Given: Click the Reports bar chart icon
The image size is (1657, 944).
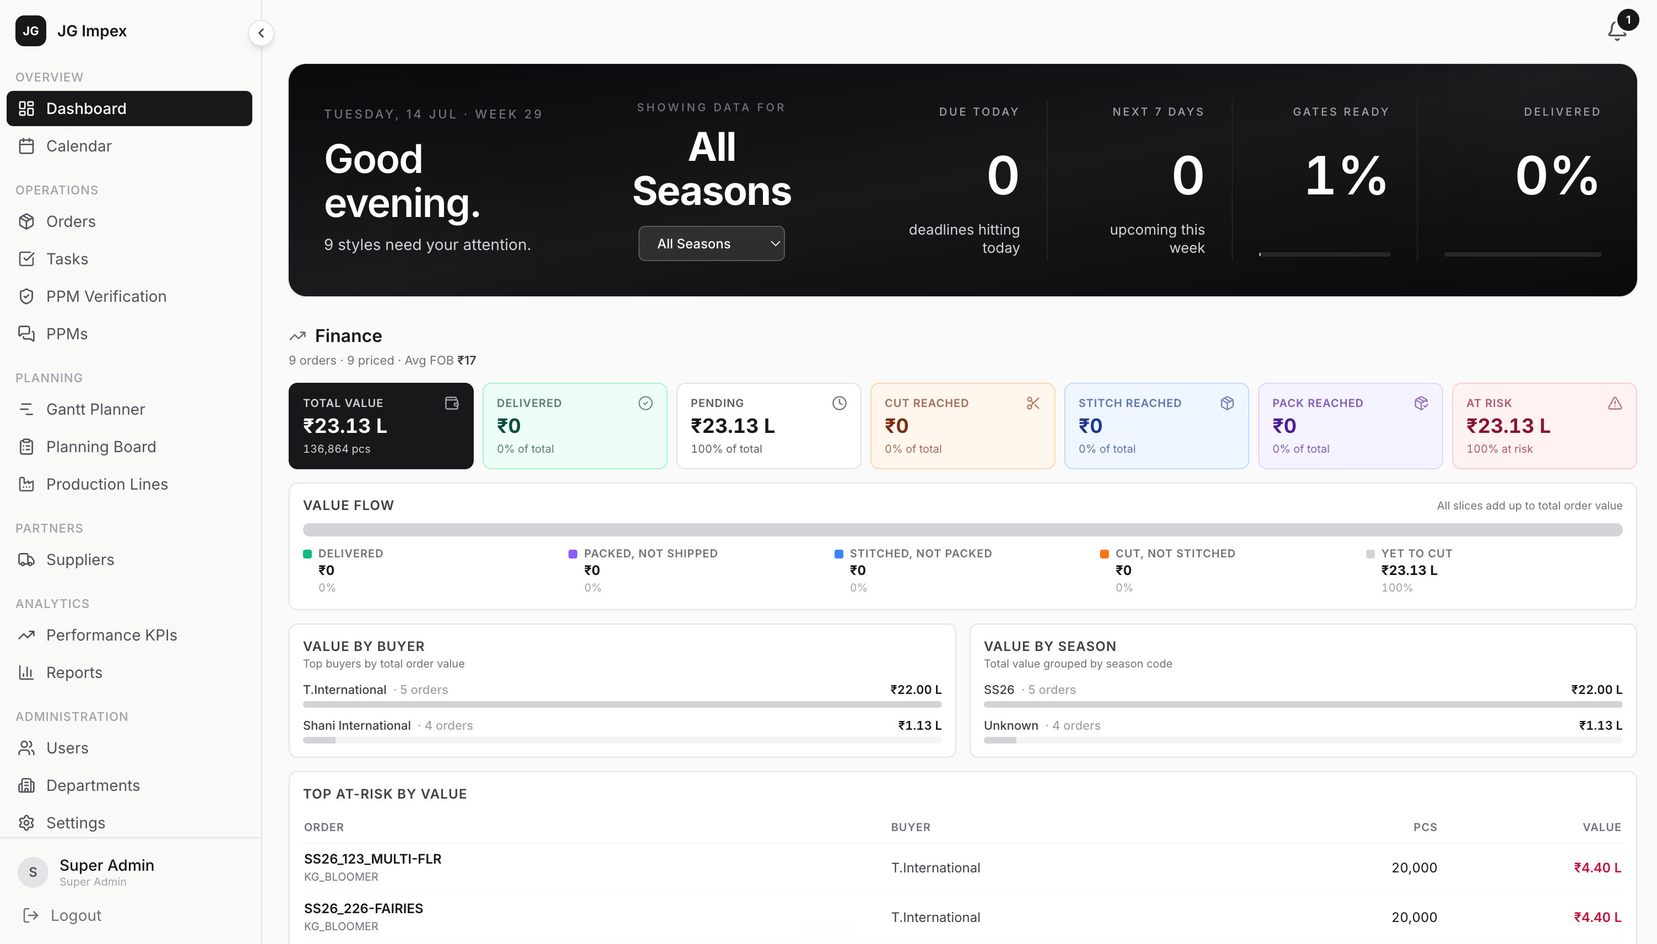Looking at the screenshot, I should (x=26, y=672).
